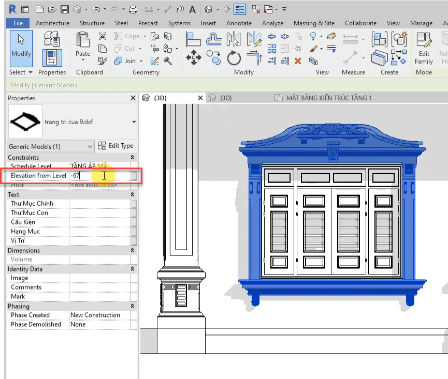Open the File tab
This screenshot has height=379, width=448.
coord(18,23)
